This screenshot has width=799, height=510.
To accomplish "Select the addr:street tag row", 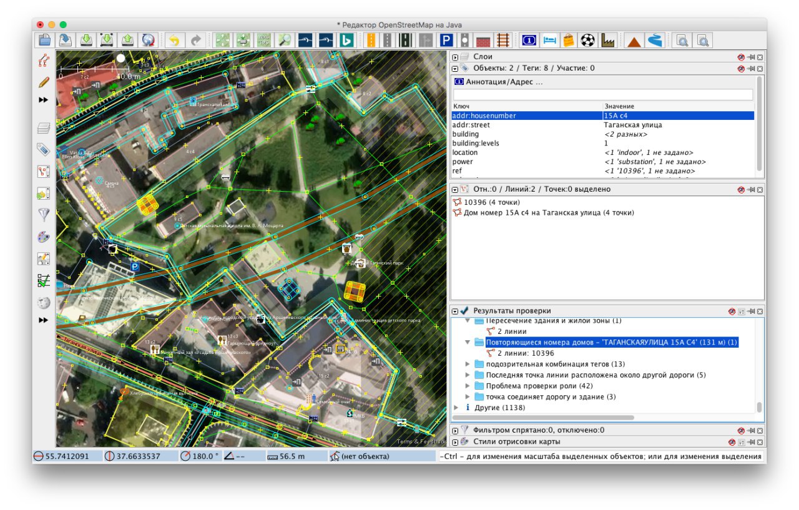I will point(603,125).
